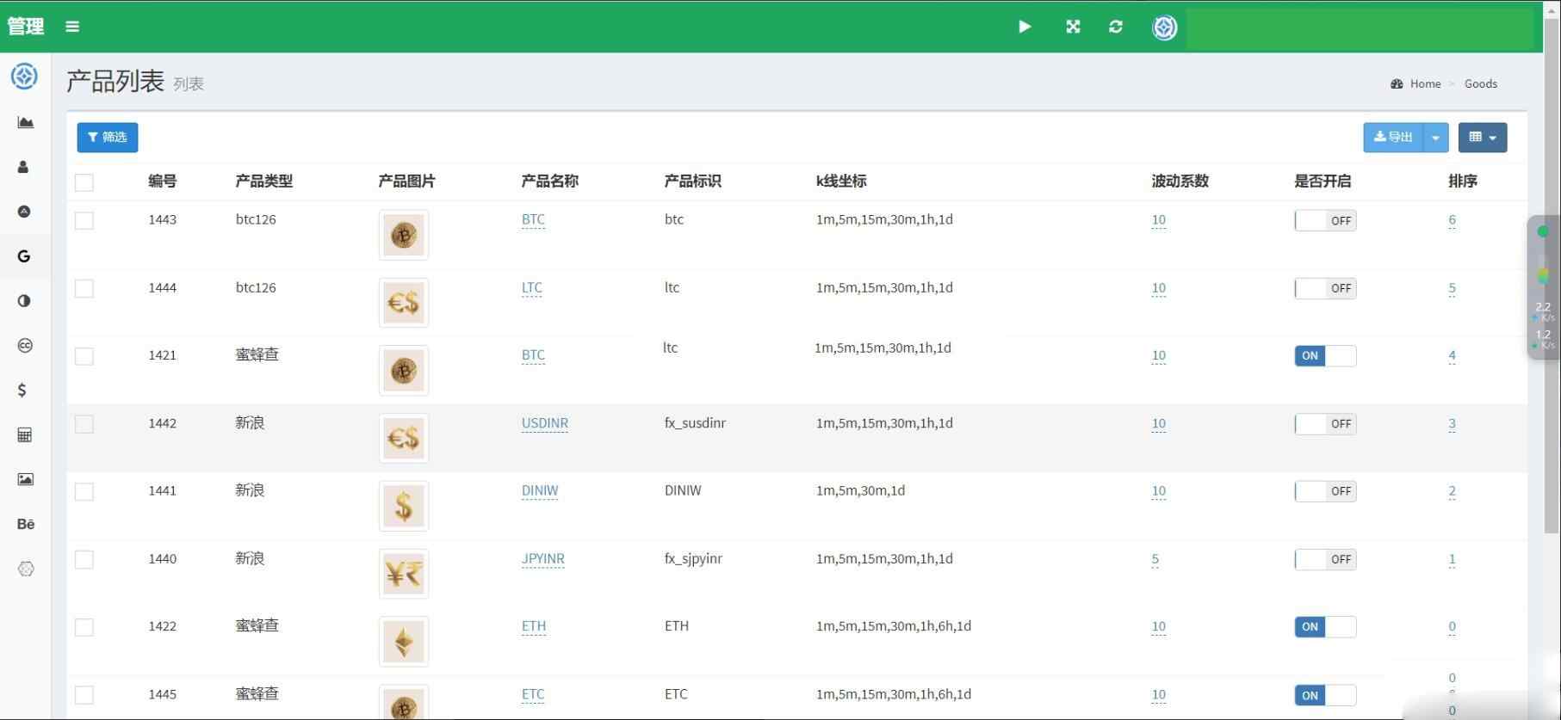Click the refresh icon in header

[x=1116, y=27]
